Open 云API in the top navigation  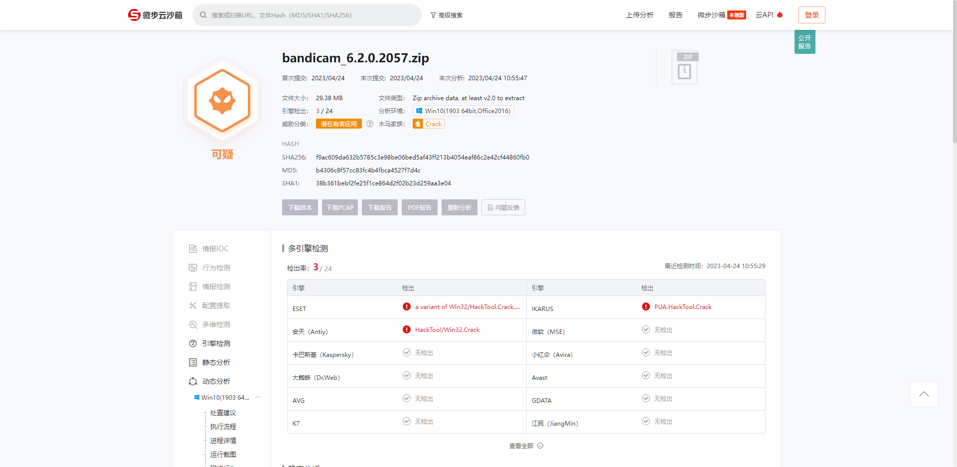point(764,15)
